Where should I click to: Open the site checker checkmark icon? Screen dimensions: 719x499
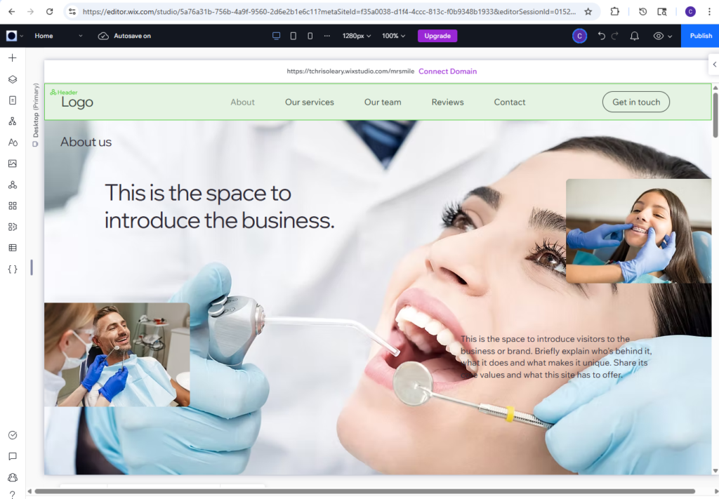[x=13, y=435]
